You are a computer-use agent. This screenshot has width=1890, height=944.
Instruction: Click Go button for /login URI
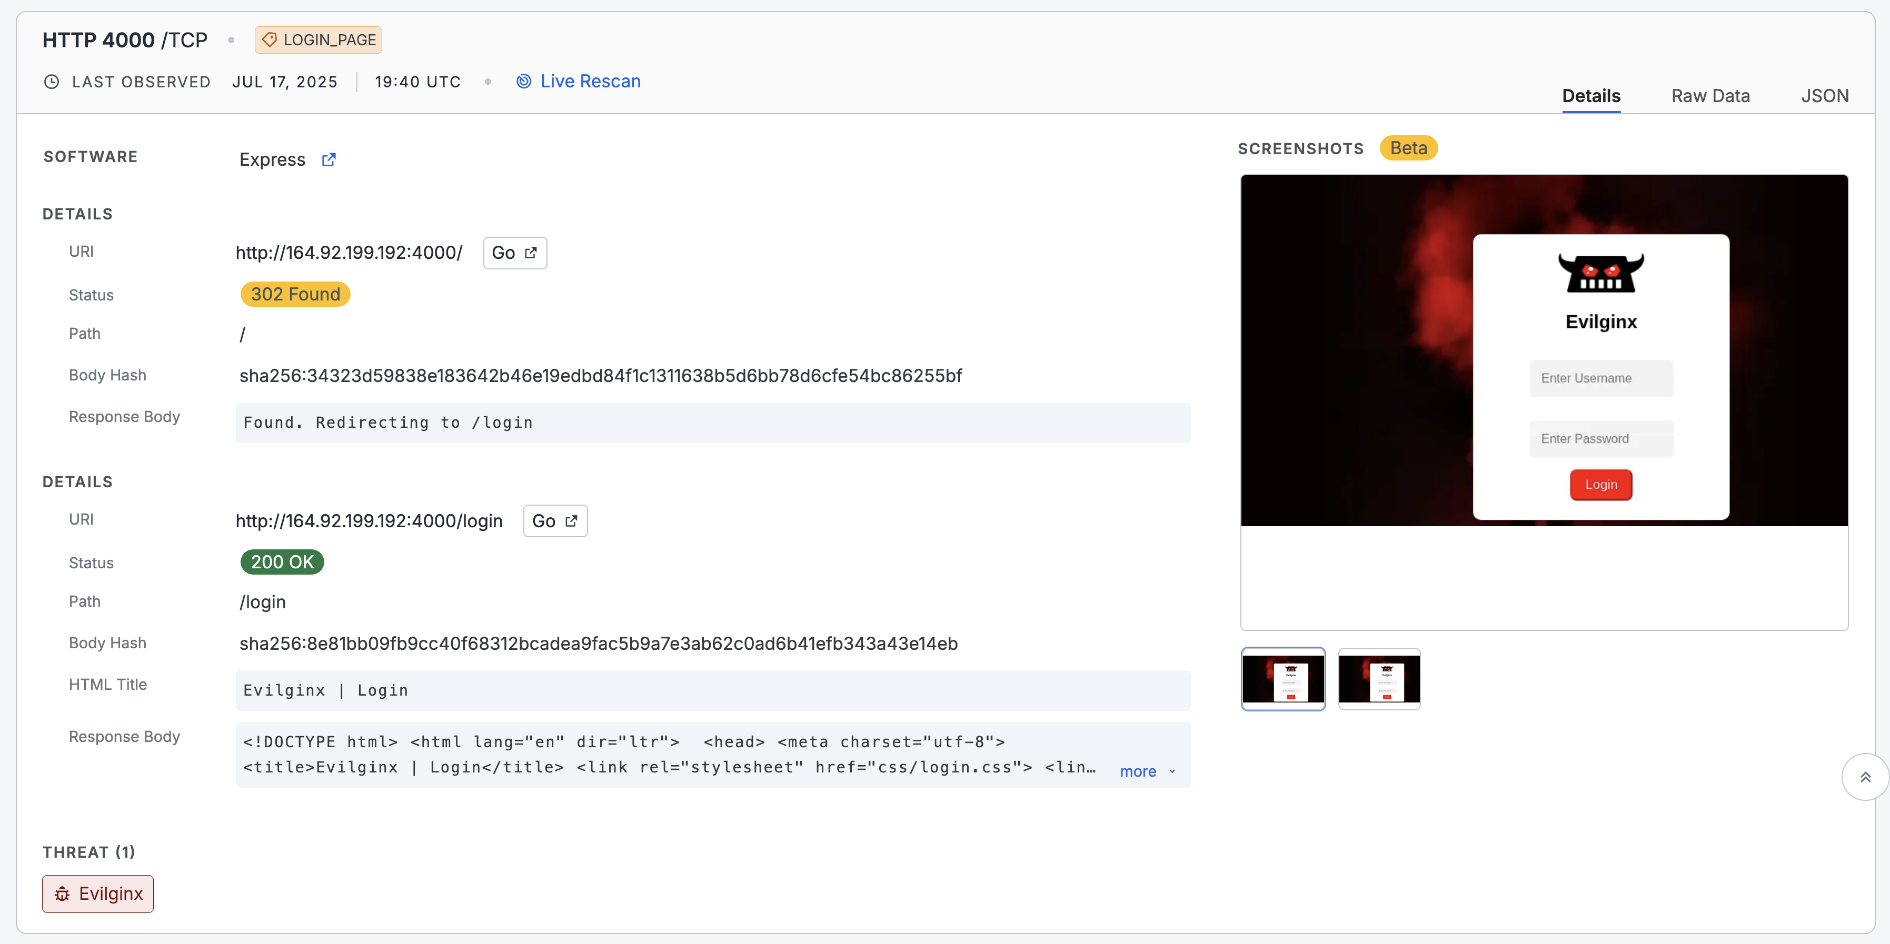click(555, 521)
